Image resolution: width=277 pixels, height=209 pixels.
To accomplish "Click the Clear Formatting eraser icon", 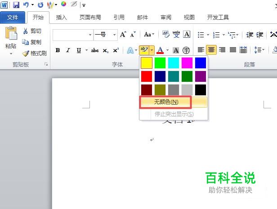I will coord(165,34).
